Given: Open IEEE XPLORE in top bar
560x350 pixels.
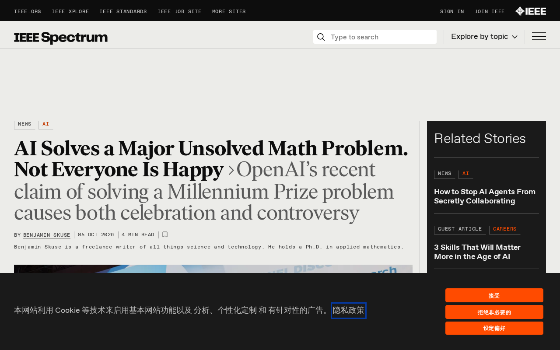Looking at the screenshot, I should point(70,12).
